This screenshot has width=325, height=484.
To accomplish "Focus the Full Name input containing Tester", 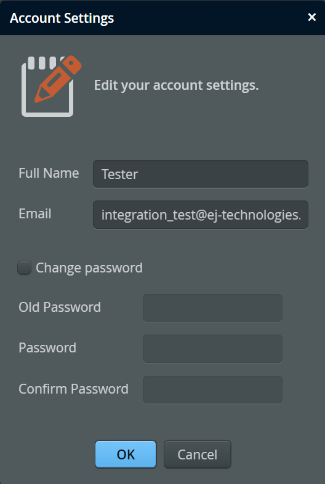I will pos(201,174).
